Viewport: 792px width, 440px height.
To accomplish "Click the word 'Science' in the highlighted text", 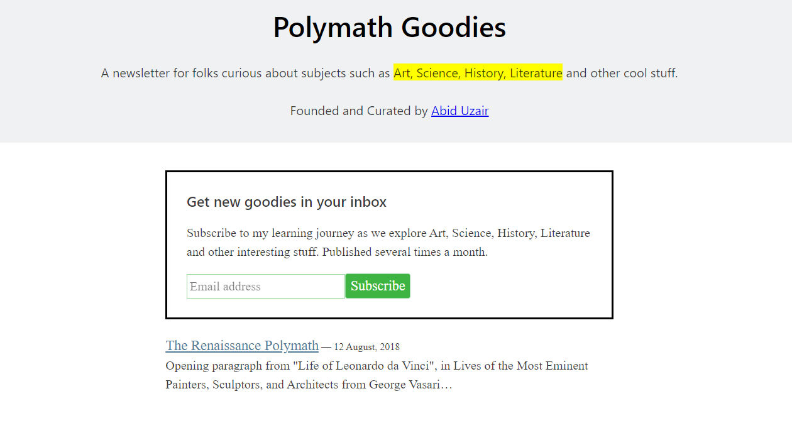I will click(438, 74).
